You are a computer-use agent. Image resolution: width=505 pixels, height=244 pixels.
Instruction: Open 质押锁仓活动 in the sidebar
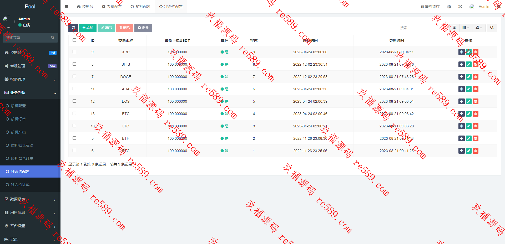click(x=30, y=145)
